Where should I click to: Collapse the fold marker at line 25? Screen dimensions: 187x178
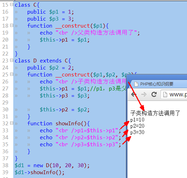(x=12, y=74)
